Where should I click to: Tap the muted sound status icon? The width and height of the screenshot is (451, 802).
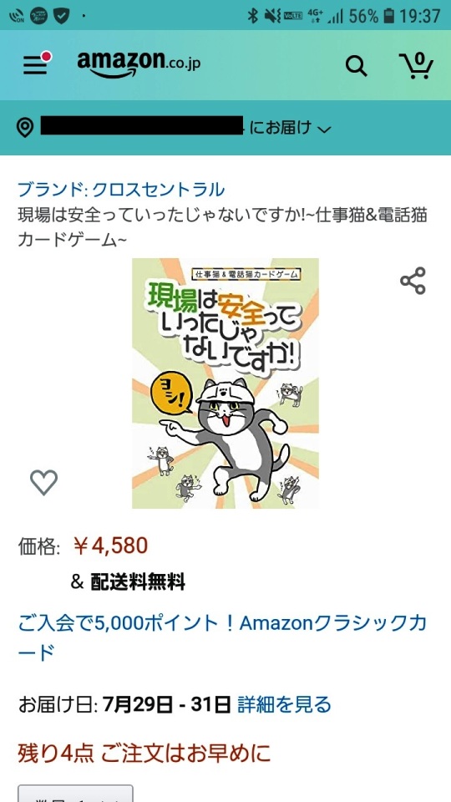[x=272, y=16]
